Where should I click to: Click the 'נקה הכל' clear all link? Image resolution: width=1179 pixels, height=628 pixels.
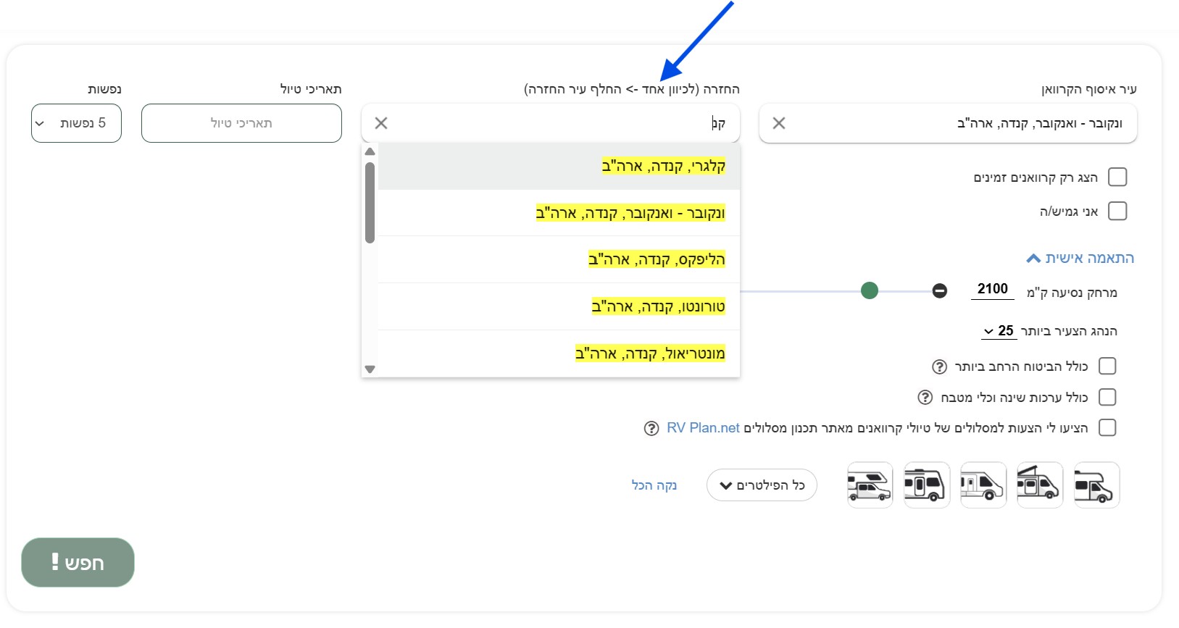pos(654,485)
